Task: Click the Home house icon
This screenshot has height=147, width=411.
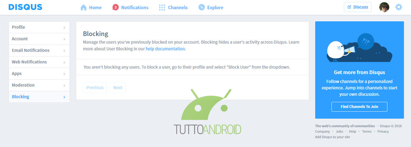Action: pyautogui.click(x=84, y=7)
